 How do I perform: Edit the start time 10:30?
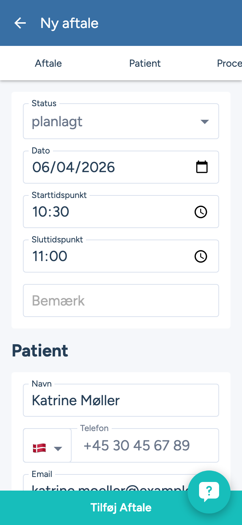(x=51, y=212)
